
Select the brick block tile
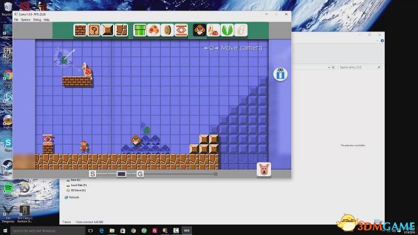(80, 30)
